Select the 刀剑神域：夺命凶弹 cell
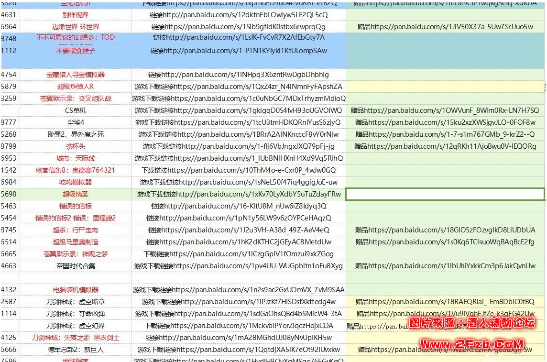 pos(76,314)
